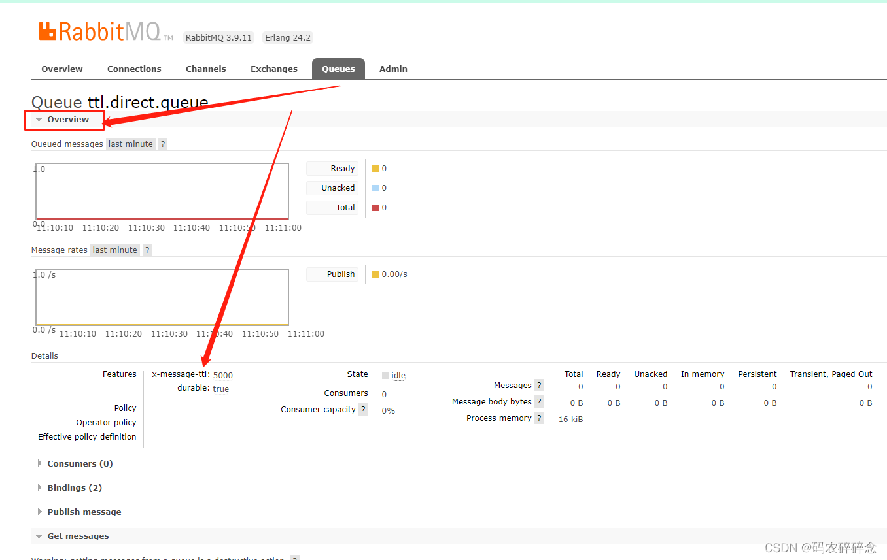Open the Exchanges tab
Screen dimensions: 887x560
pyautogui.click(x=274, y=69)
